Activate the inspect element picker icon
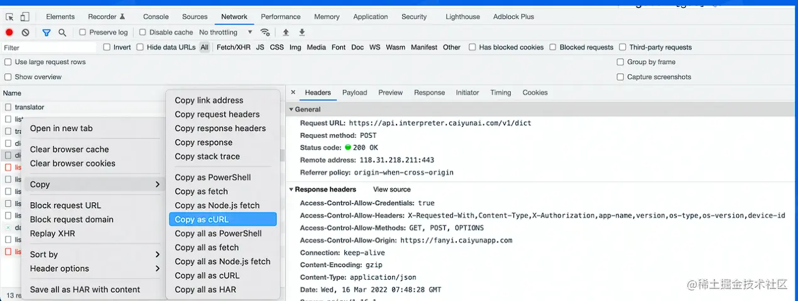The image size is (798, 301). 9,17
